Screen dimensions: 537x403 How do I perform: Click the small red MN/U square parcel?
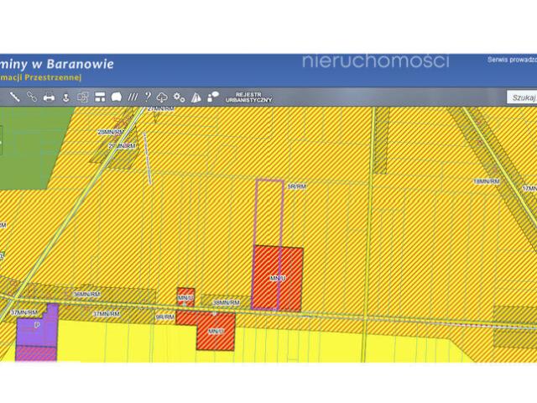(185, 297)
